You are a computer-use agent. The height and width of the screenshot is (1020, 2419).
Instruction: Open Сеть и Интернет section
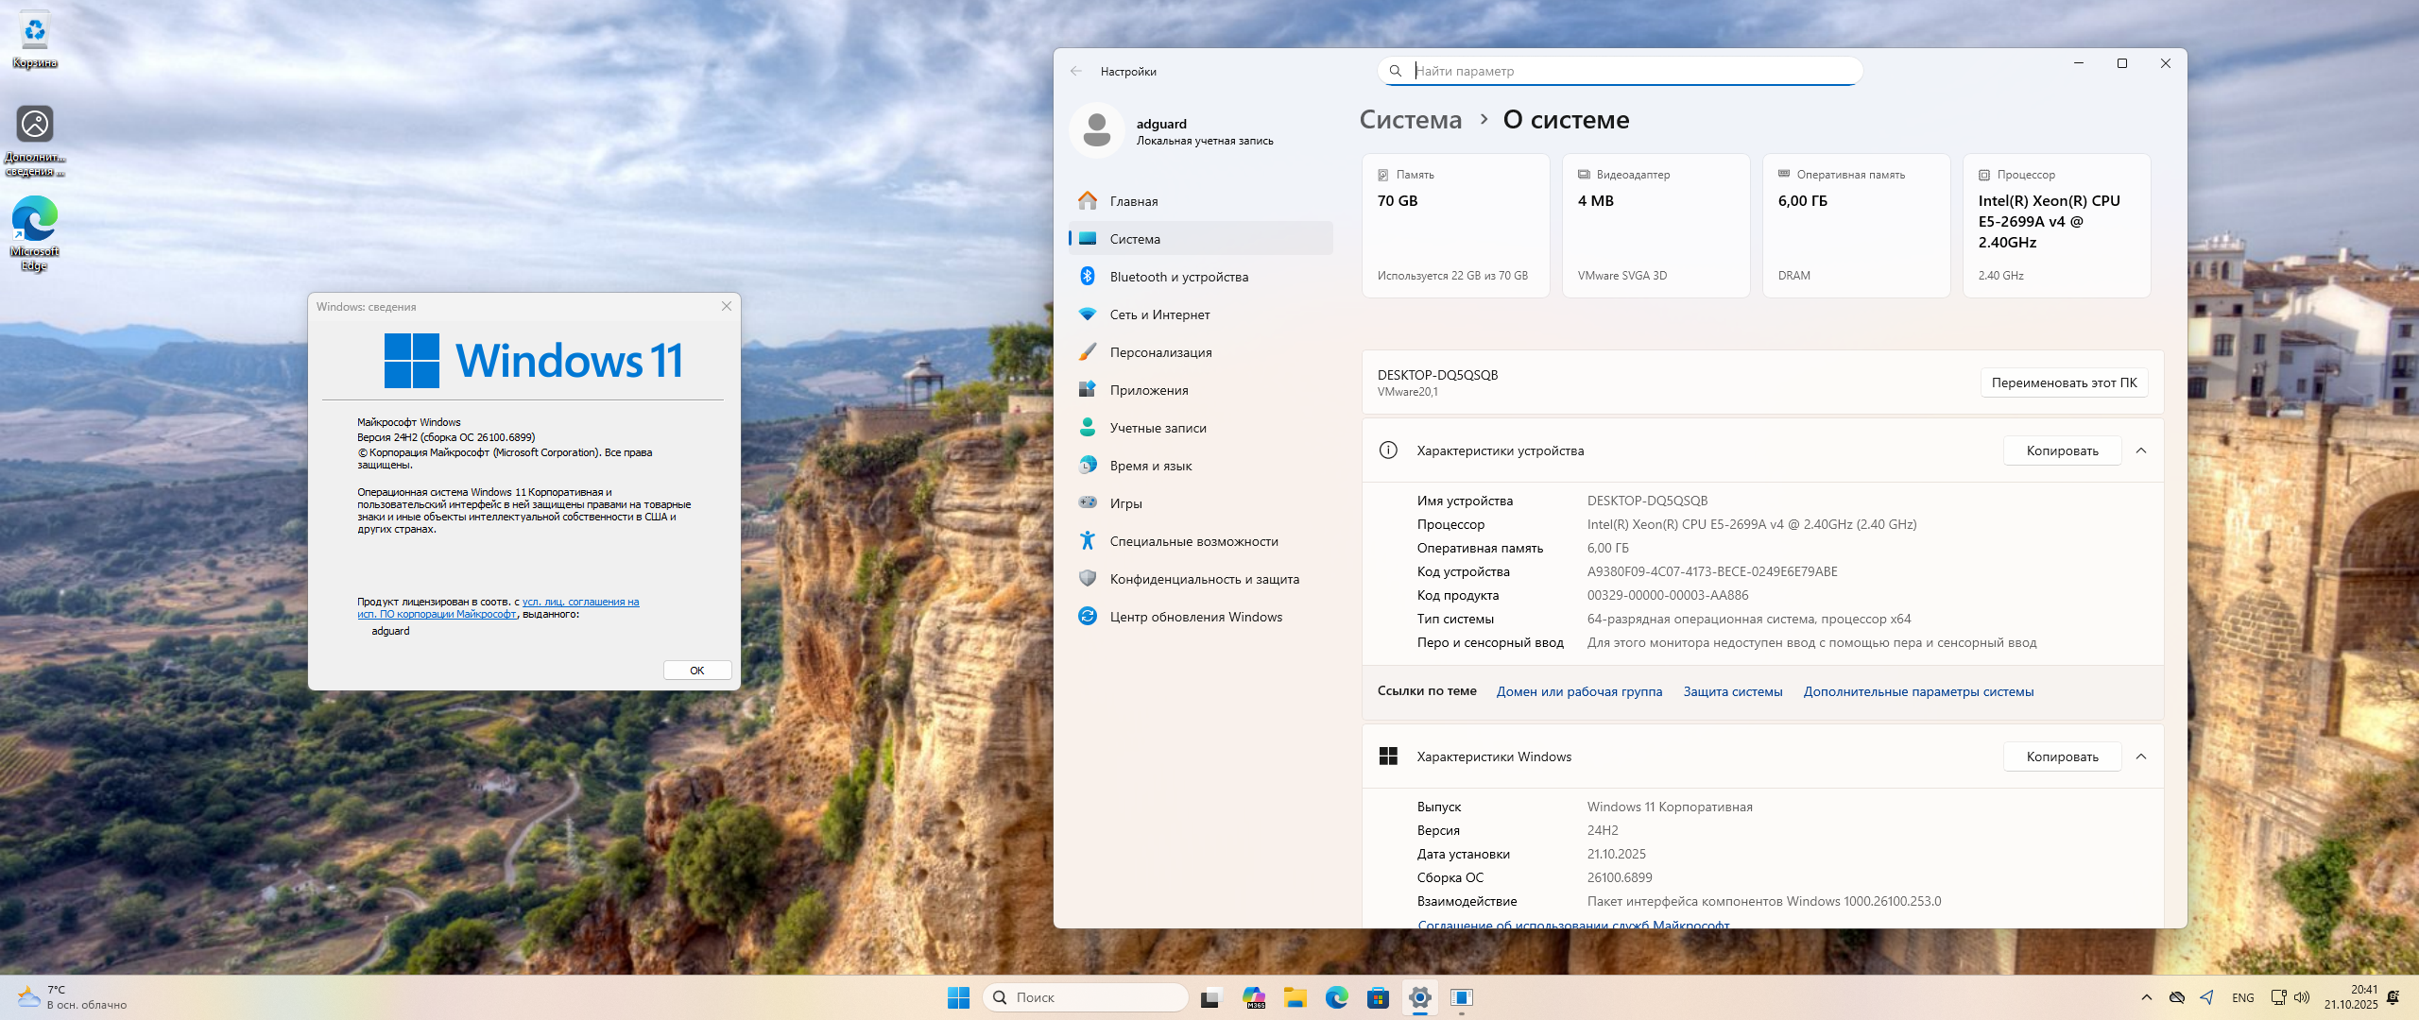click(x=1159, y=314)
